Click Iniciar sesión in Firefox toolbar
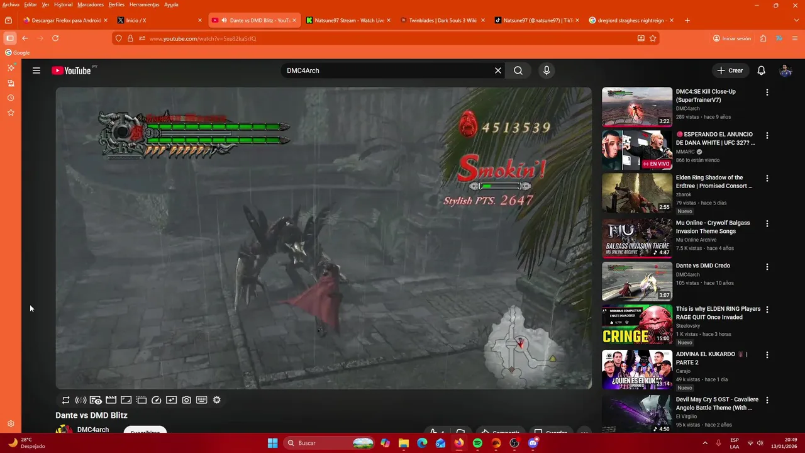805x453 pixels. point(732,38)
